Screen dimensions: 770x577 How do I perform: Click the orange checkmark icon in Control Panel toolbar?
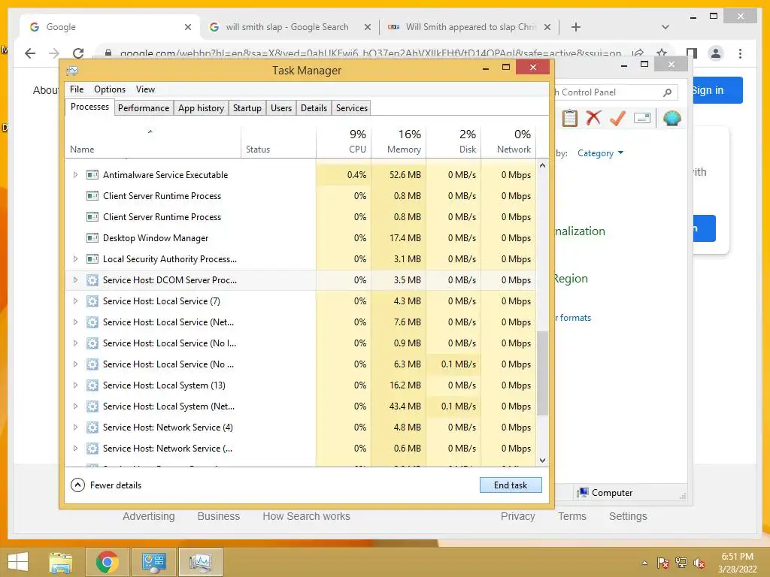pyautogui.click(x=617, y=118)
